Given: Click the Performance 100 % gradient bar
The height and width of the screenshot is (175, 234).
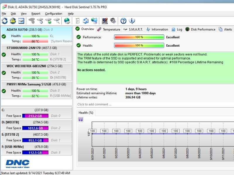Looking at the screenshot, I should coord(139,37).
